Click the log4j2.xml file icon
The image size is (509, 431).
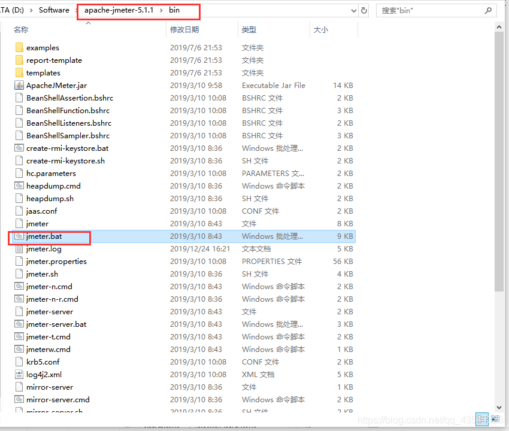[19, 375]
